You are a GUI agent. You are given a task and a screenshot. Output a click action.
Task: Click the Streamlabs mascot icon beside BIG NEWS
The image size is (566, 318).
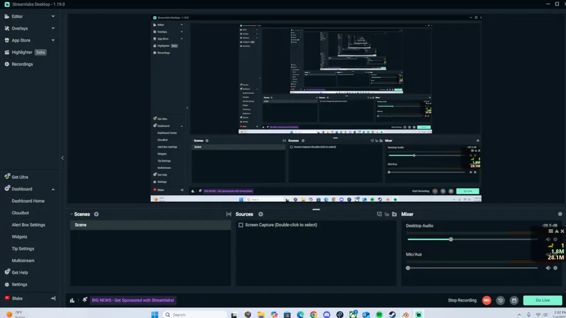(85, 300)
